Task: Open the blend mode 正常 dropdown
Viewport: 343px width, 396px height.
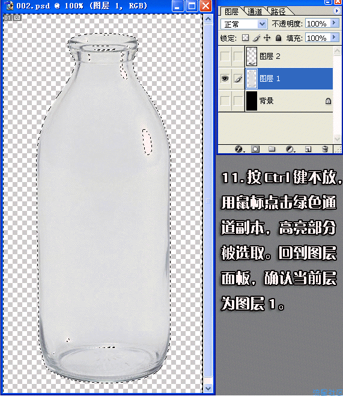Action: (x=244, y=24)
